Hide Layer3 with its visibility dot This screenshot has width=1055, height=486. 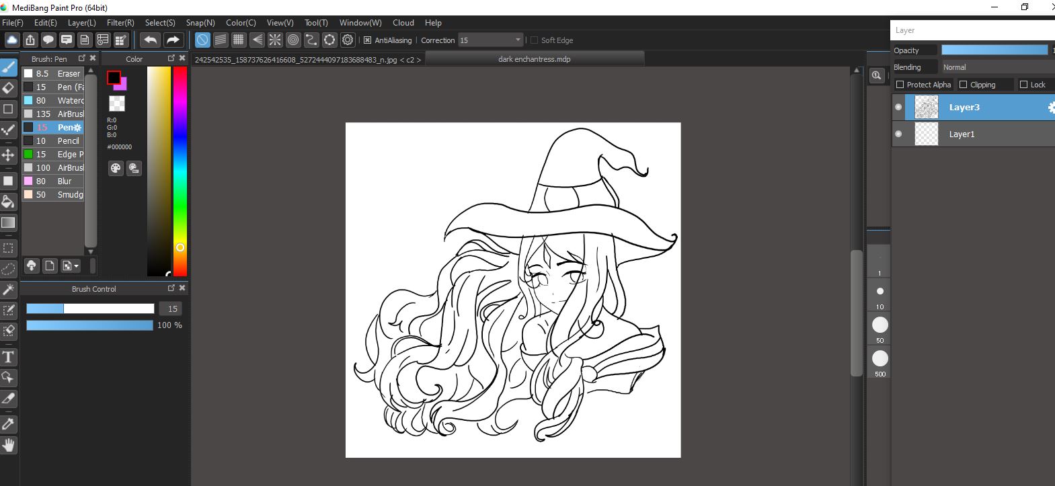point(898,107)
